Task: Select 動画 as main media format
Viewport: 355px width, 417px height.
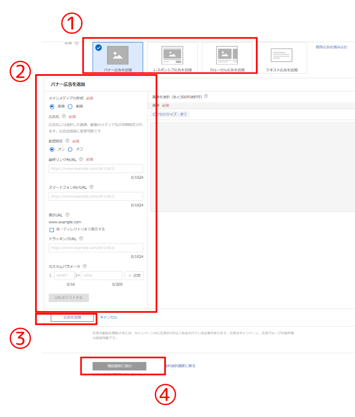Action: (70, 106)
